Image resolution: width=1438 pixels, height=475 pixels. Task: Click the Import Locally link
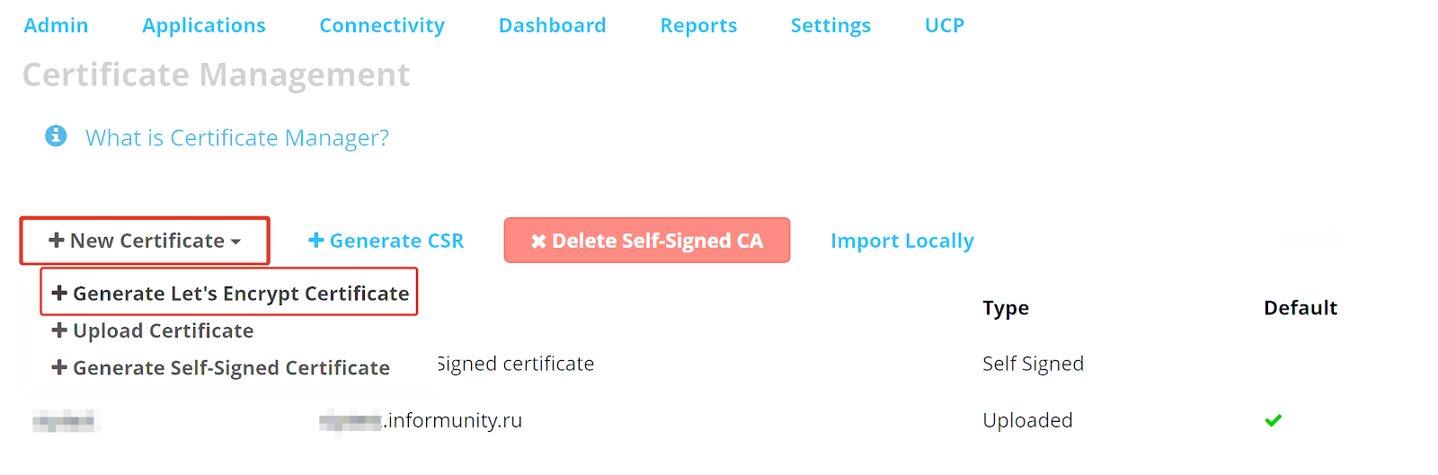[x=902, y=241]
